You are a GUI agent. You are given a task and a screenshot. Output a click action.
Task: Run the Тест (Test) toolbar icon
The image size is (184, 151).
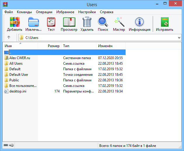tap(51, 22)
